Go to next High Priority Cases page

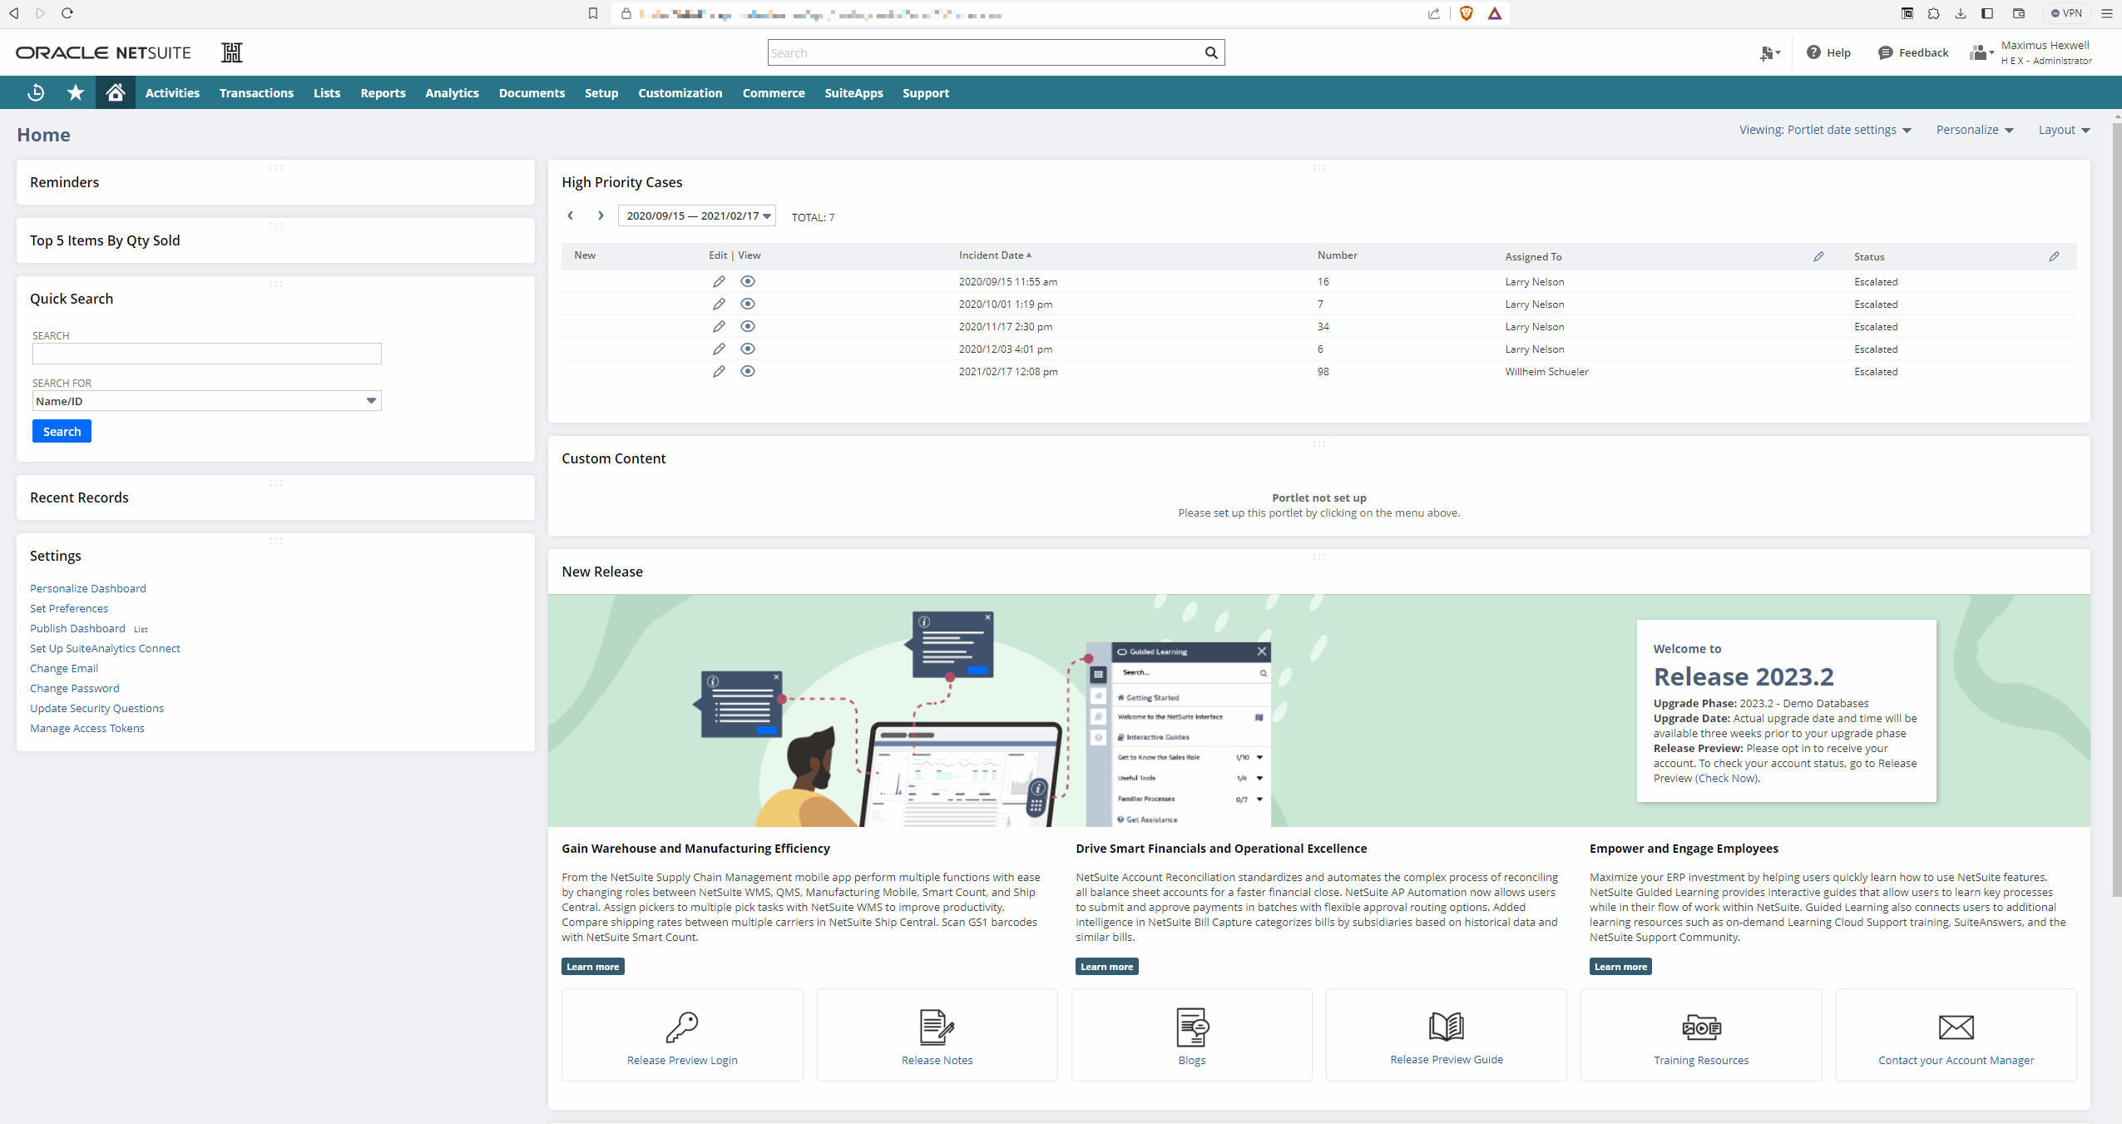[601, 215]
